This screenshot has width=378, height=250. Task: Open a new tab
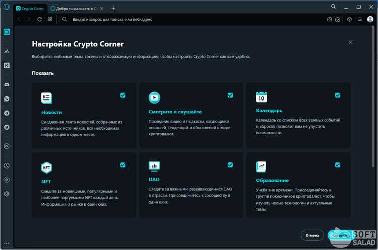tap(113, 8)
